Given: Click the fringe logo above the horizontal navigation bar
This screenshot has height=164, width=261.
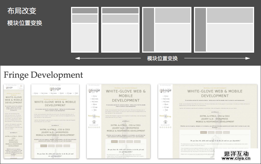Looking at the screenshot, I should 55,89.
